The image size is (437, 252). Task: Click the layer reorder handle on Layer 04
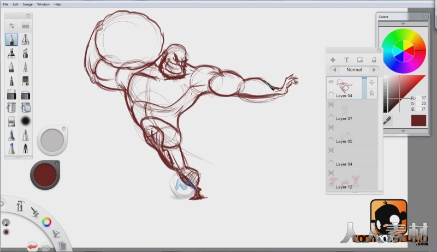[x=371, y=82]
